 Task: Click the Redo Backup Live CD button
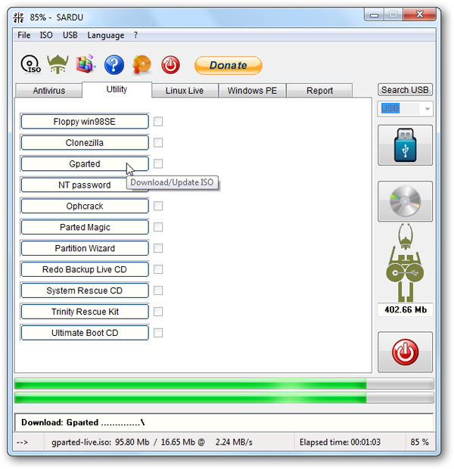[x=85, y=269]
